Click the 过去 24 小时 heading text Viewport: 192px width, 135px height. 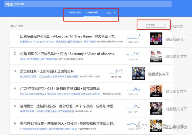[16, 26]
